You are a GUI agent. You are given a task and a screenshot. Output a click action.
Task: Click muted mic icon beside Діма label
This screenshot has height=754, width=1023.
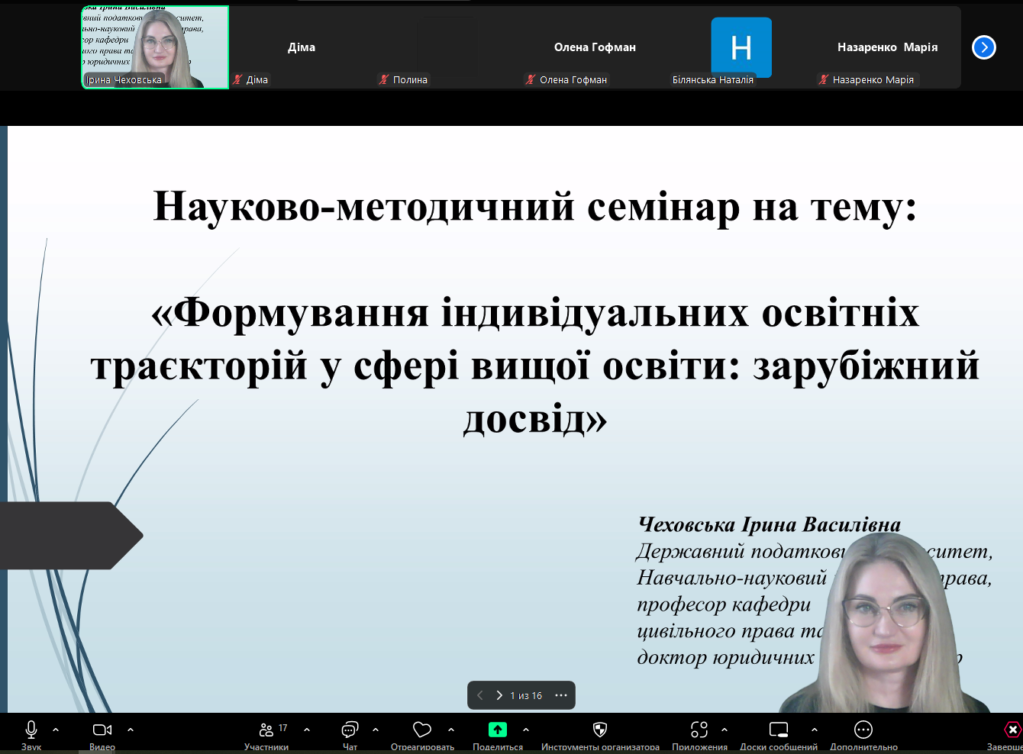click(237, 79)
